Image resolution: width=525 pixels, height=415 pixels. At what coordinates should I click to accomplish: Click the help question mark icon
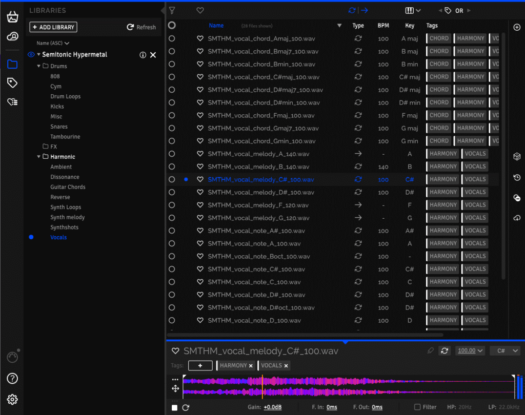click(12, 379)
